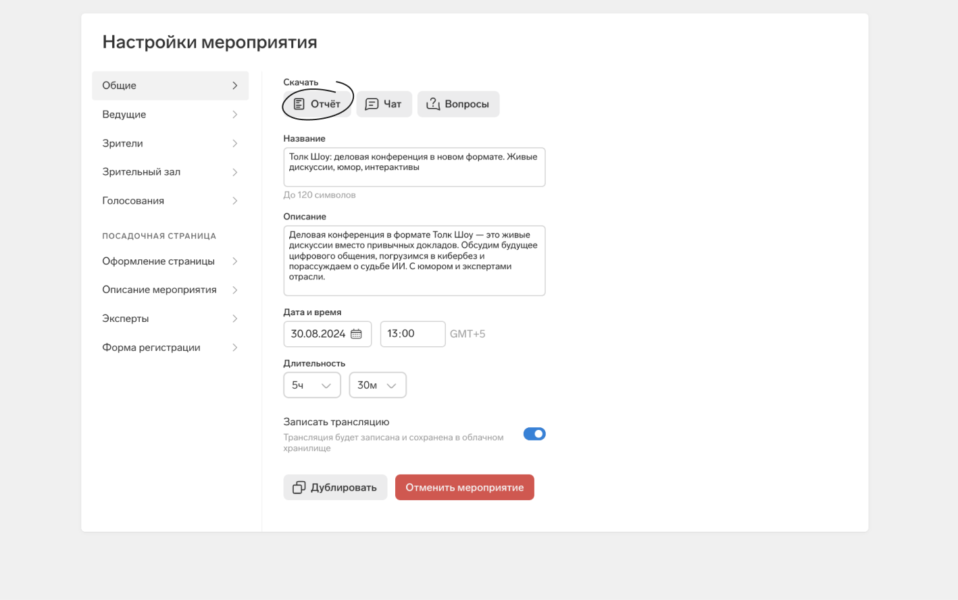Image resolution: width=958 pixels, height=600 pixels.
Task: Download the Отчёт report
Action: pyautogui.click(x=317, y=104)
